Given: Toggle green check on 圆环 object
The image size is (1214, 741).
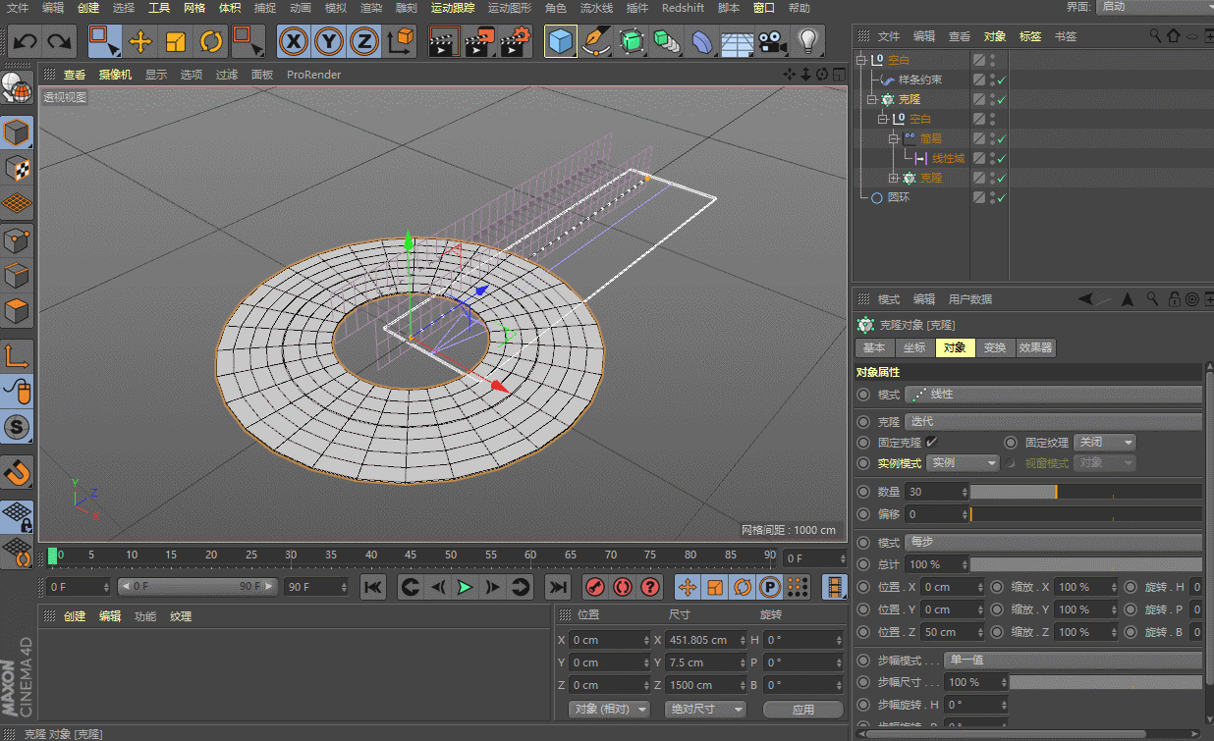Looking at the screenshot, I should tap(1001, 197).
